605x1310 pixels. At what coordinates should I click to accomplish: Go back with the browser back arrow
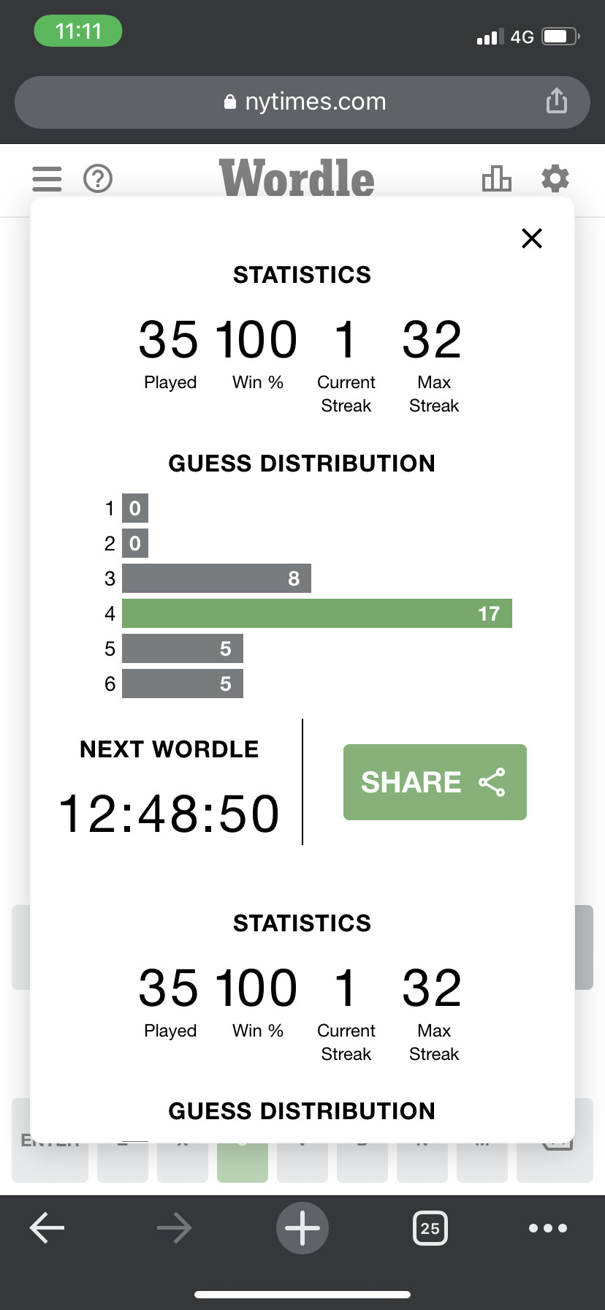tap(47, 1228)
